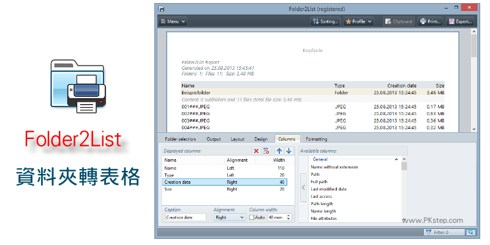Image resolution: width=490 pixels, height=245 pixels.
Task: Click 003###.JPEG in the preview list
Action: click(x=195, y=121)
